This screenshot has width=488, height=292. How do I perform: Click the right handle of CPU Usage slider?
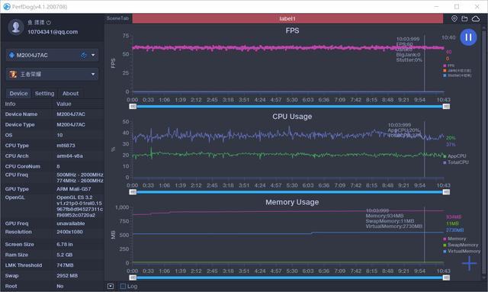click(x=446, y=192)
